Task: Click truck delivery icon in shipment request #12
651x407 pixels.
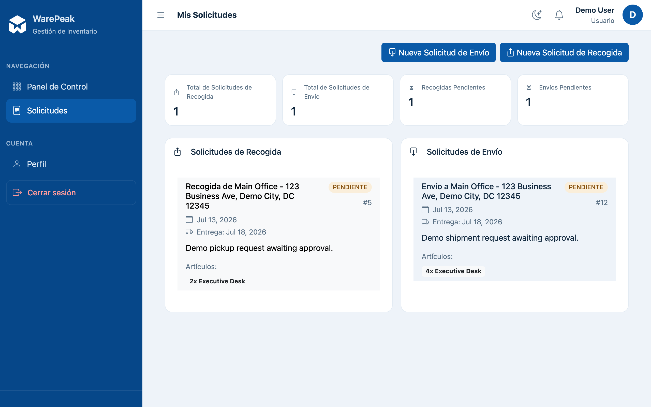Action: click(x=425, y=222)
